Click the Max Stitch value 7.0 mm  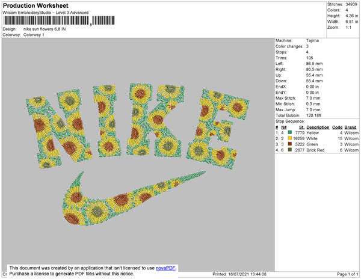click(313, 98)
